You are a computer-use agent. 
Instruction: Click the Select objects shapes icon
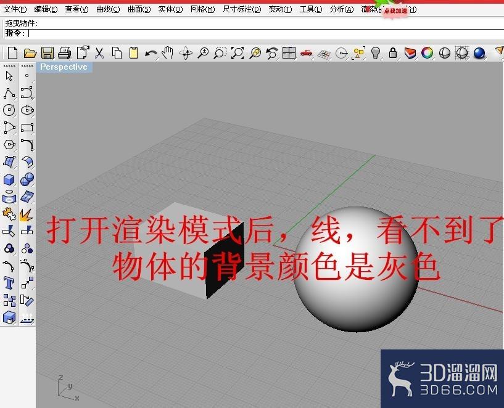click(x=358, y=52)
